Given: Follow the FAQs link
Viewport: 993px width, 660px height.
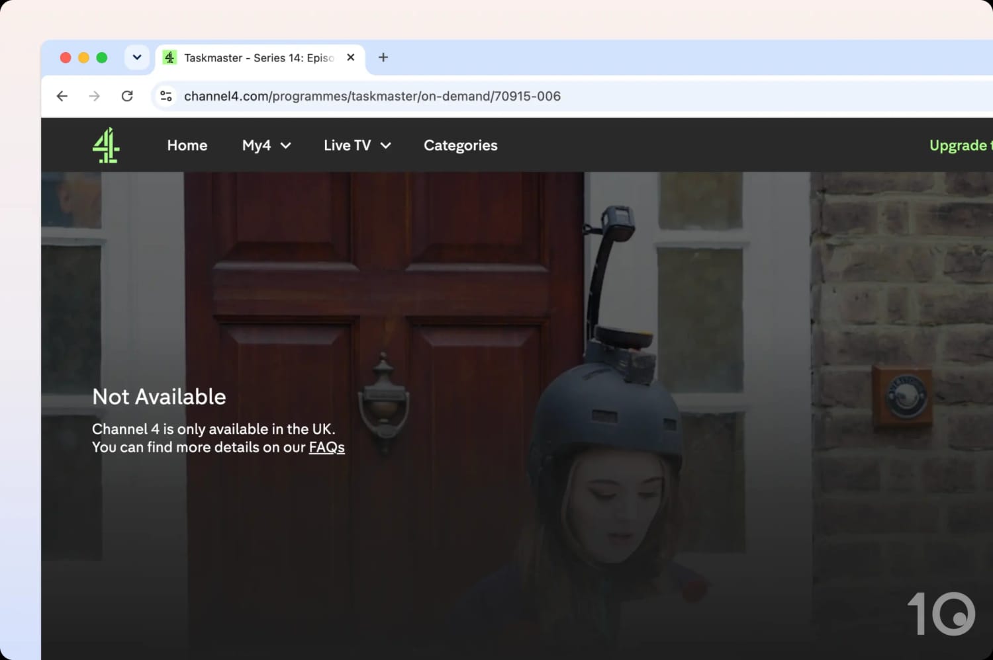Looking at the screenshot, I should click(327, 447).
